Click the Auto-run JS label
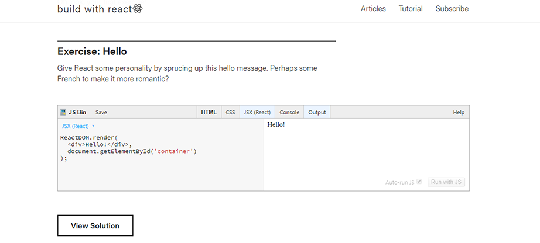540x243 pixels. (400, 182)
